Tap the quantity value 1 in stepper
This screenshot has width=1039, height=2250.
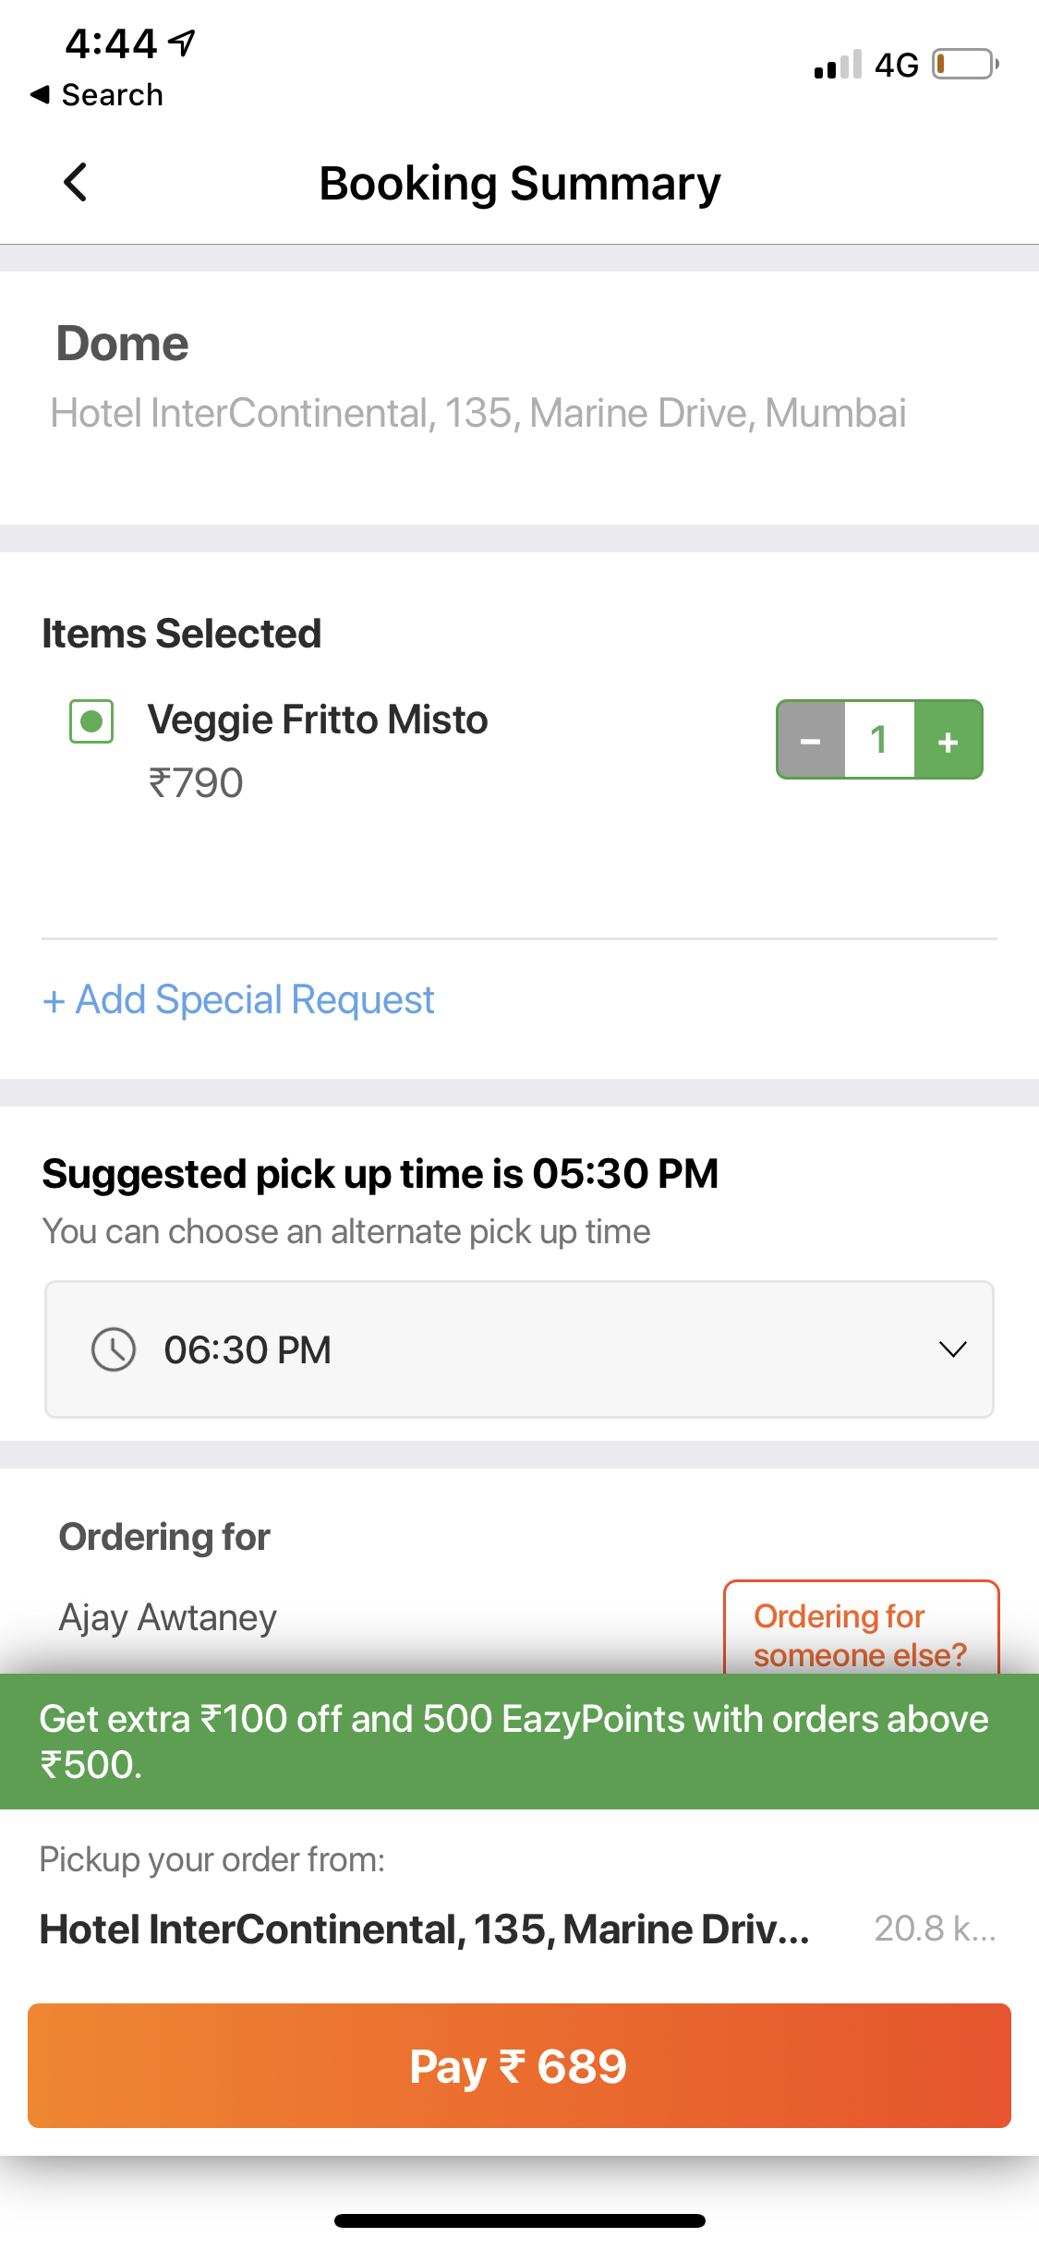tap(879, 740)
